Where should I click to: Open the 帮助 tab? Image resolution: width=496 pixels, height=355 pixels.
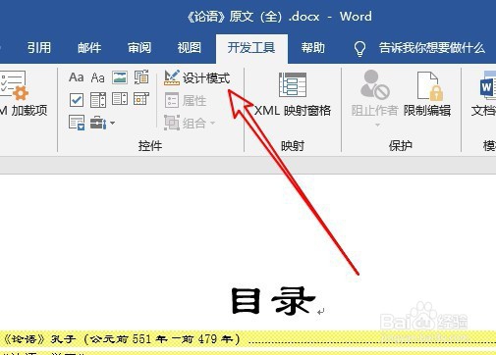tap(312, 48)
